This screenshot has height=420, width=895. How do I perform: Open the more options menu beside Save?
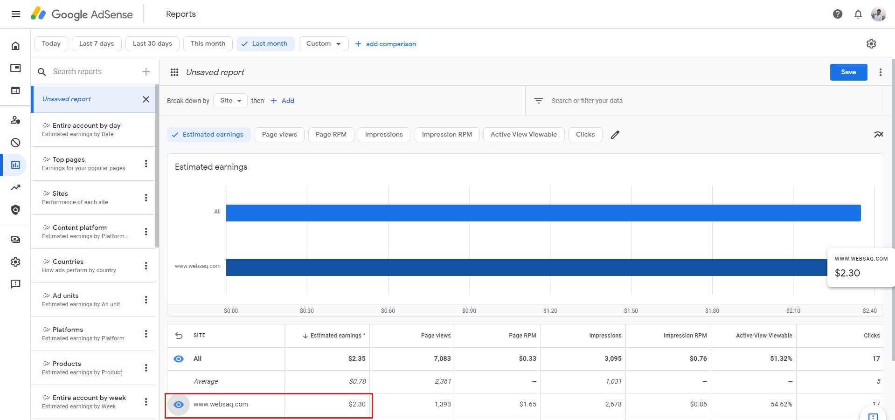click(x=881, y=72)
